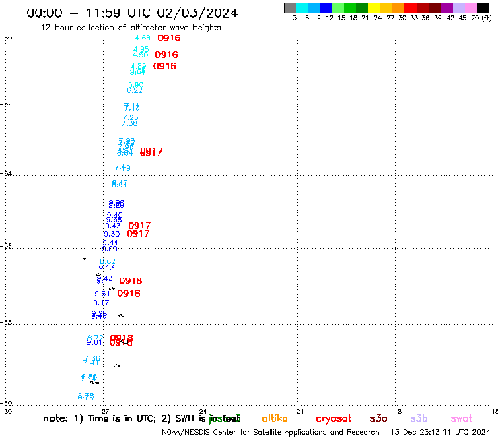Viewport: 498px width, 438px height.
Task: Click the bright red legend swatch
Action: click(x=411, y=8)
